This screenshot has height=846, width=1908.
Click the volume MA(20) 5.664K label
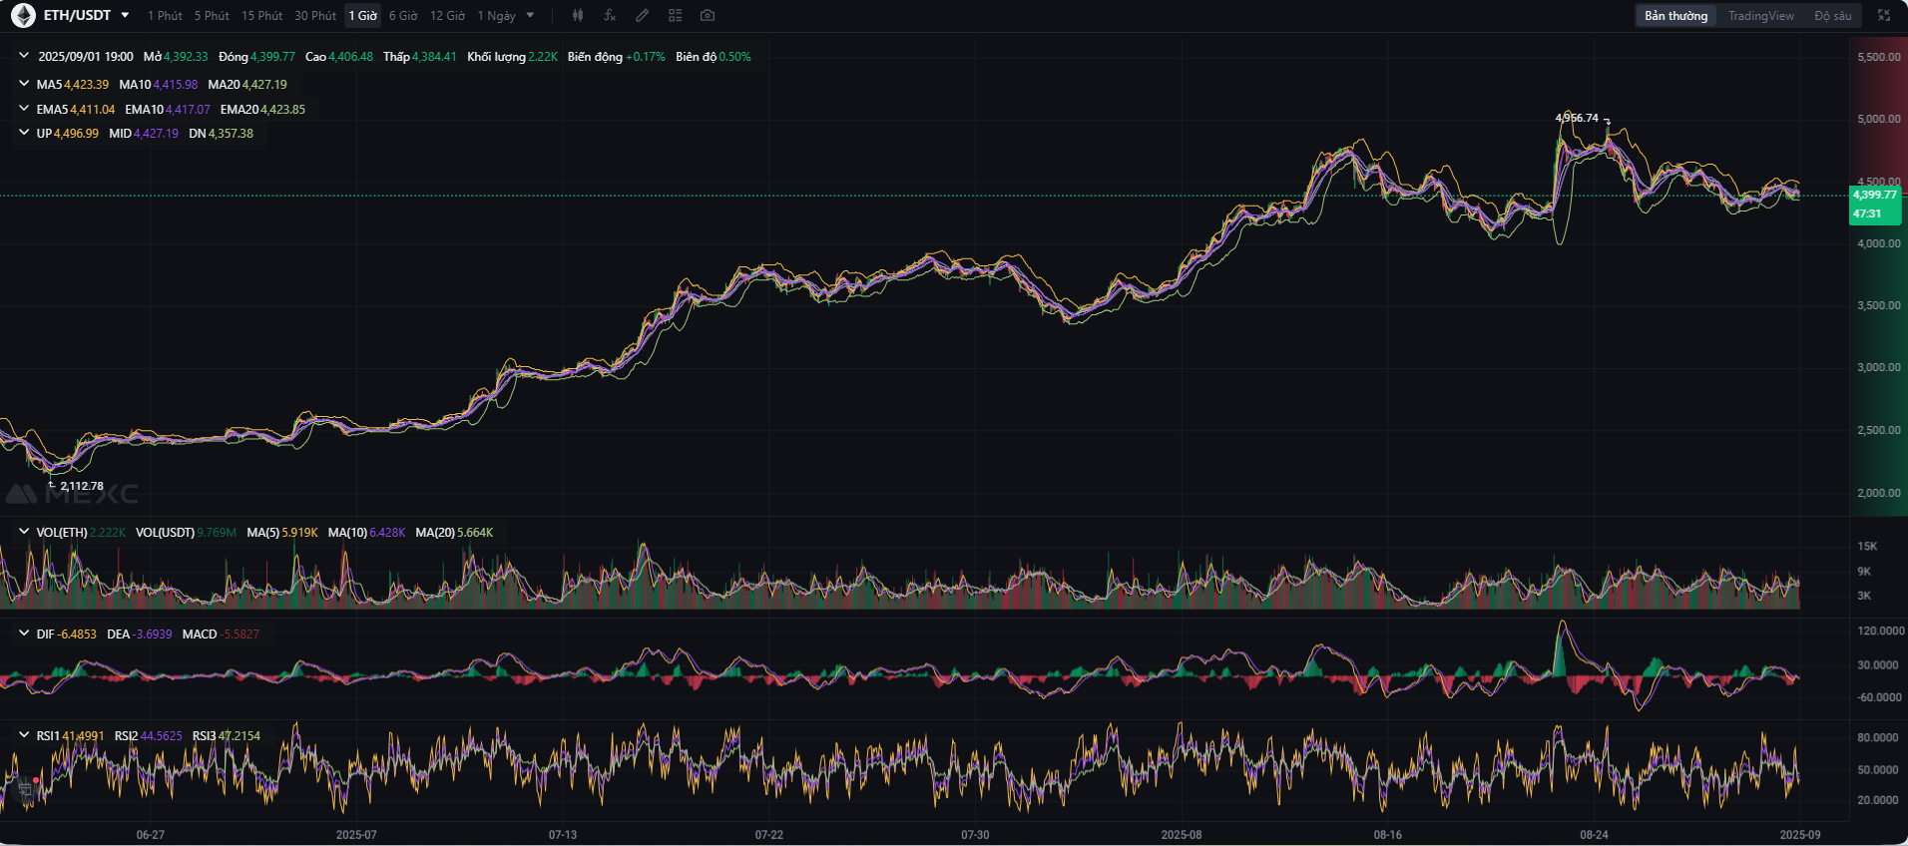coord(454,533)
